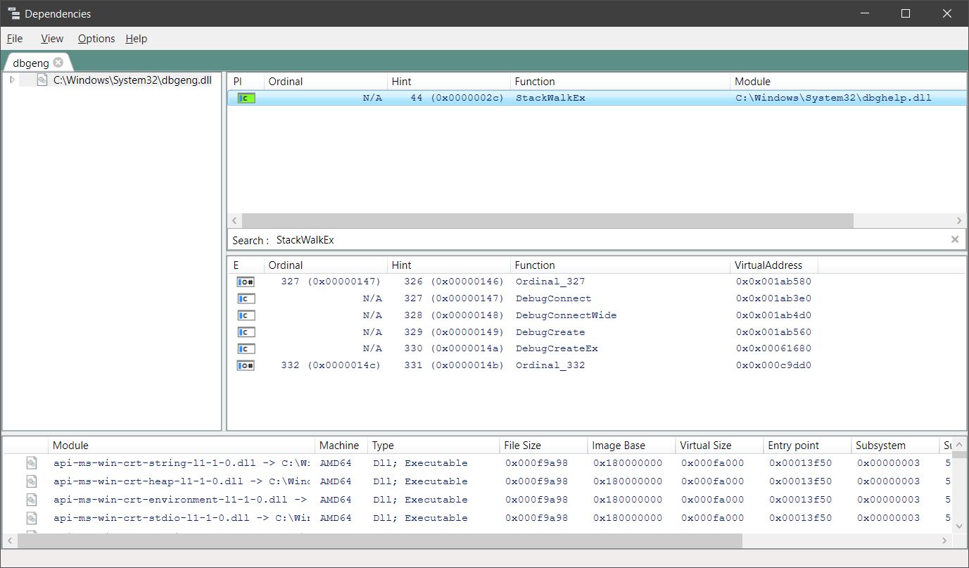Click the DLL icon for api-ms-win-crt-string-l1-1-0.dll
This screenshot has height=568, width=969.
pos(32,463)
